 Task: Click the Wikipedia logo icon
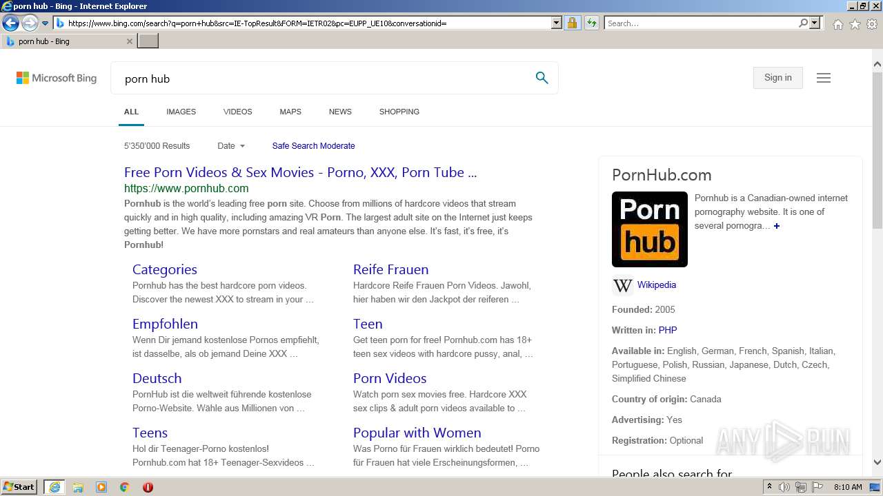(622, 285)
